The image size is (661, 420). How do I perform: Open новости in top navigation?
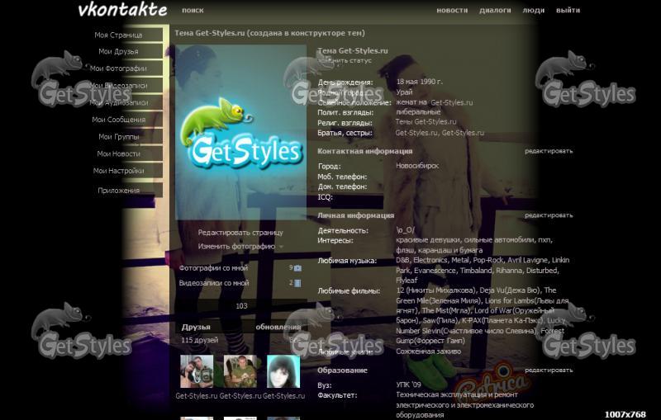coord(452,10)
